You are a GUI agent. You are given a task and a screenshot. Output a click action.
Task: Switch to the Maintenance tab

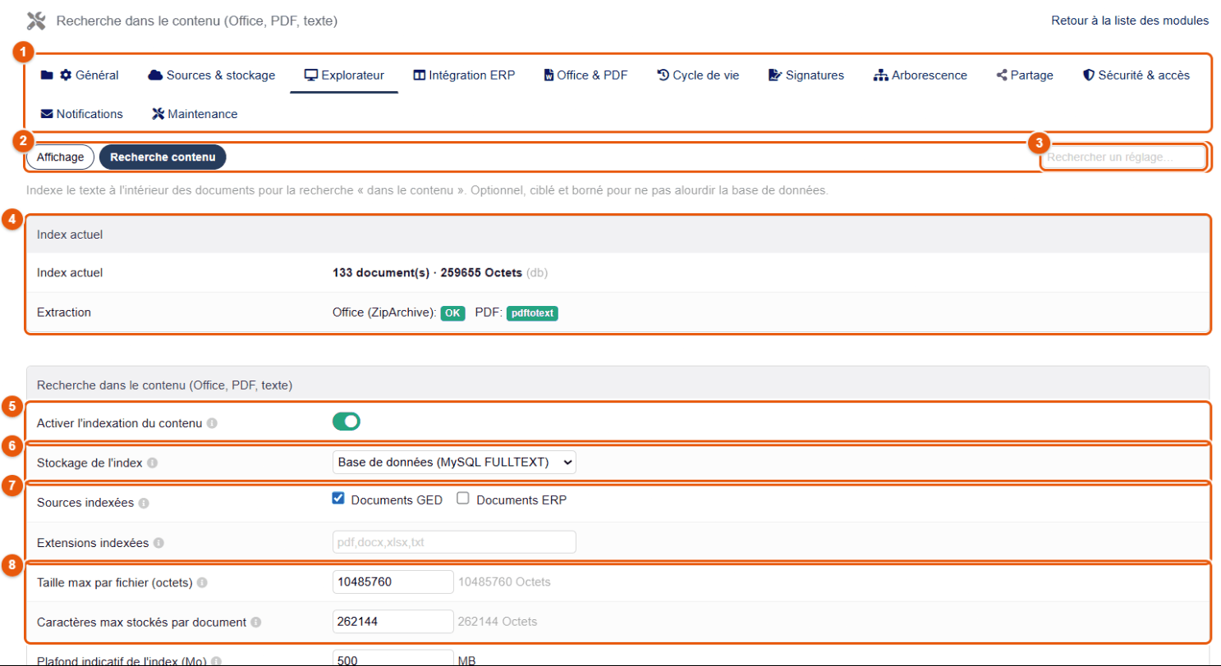pyautogui.click(x=195, y=114)
